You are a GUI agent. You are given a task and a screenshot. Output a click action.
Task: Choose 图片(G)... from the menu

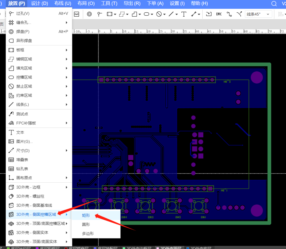(x=39, y=141)
